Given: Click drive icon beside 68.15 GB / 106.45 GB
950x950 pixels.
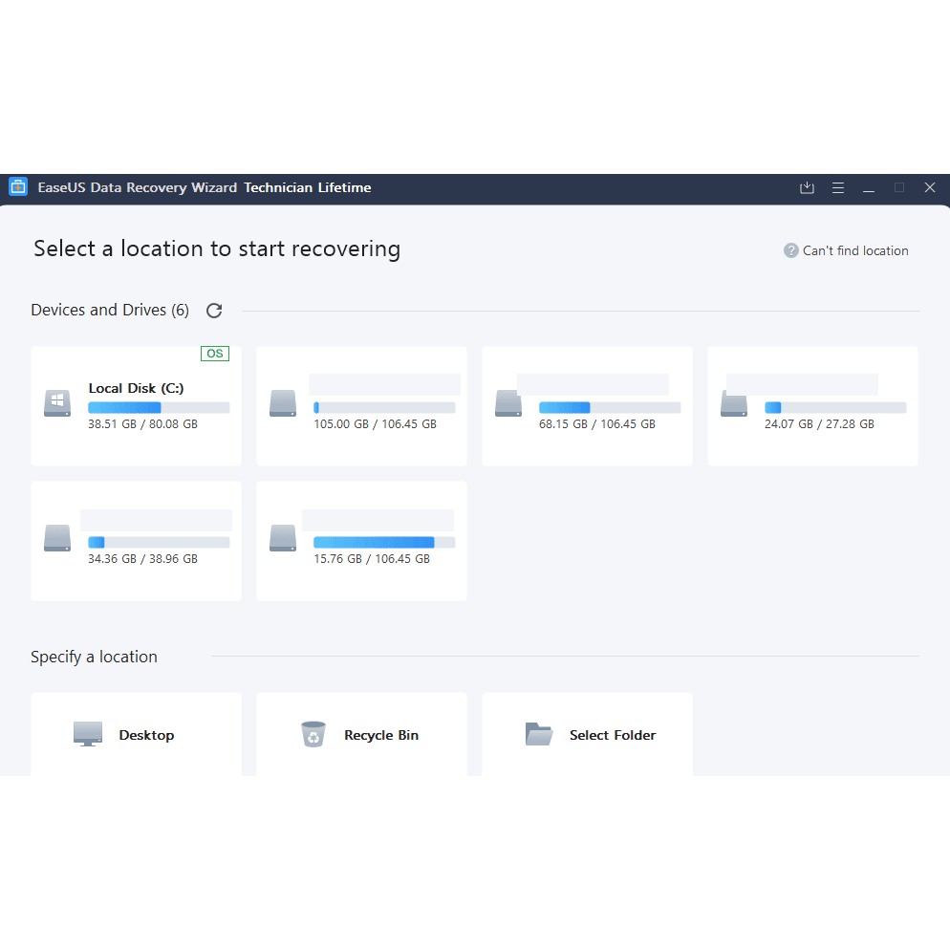Looking at the screenshot, I should click(x=508, y=403).
